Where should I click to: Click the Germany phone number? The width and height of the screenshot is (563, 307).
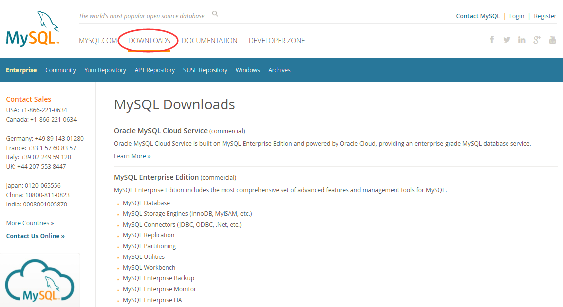tap(59, 139)
